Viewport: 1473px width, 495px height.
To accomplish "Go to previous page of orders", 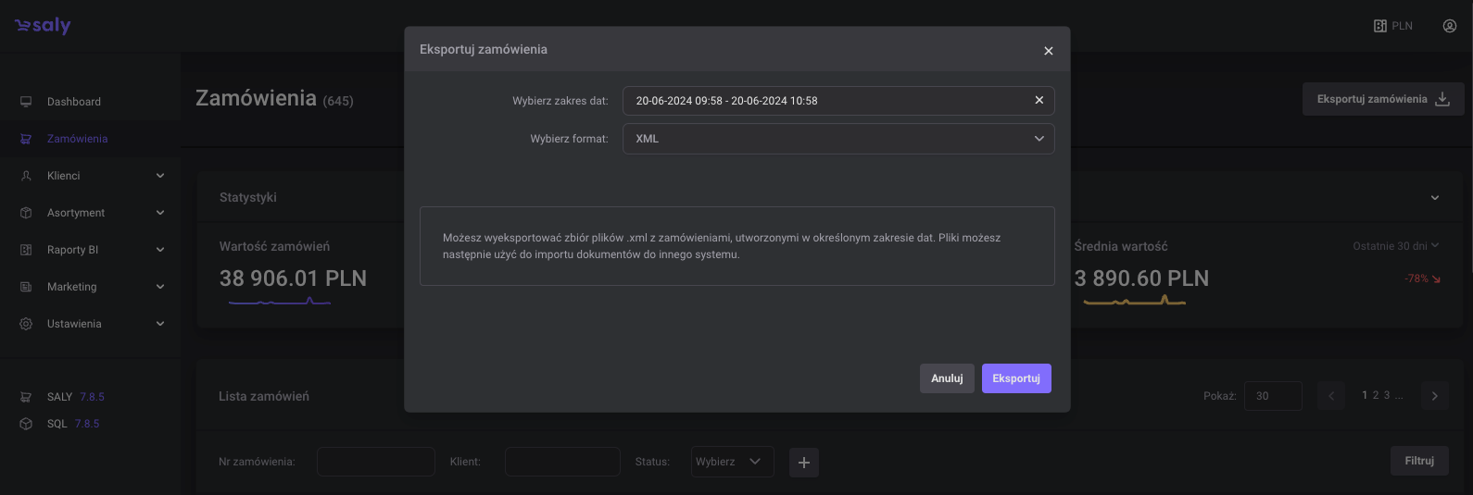I will coord(1331,396).
